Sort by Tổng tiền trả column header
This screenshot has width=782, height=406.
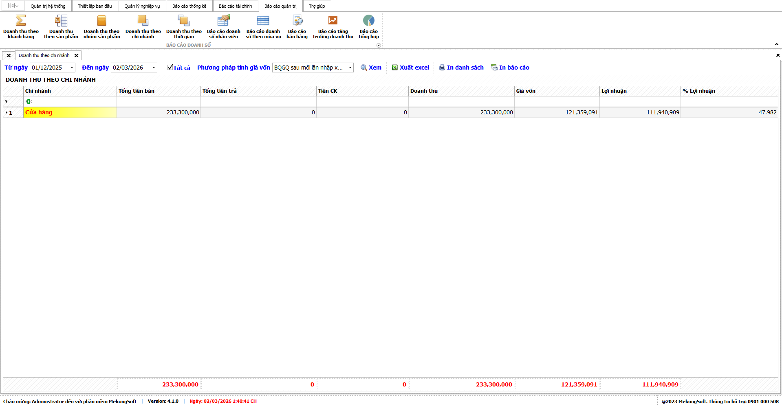[259, 91]
